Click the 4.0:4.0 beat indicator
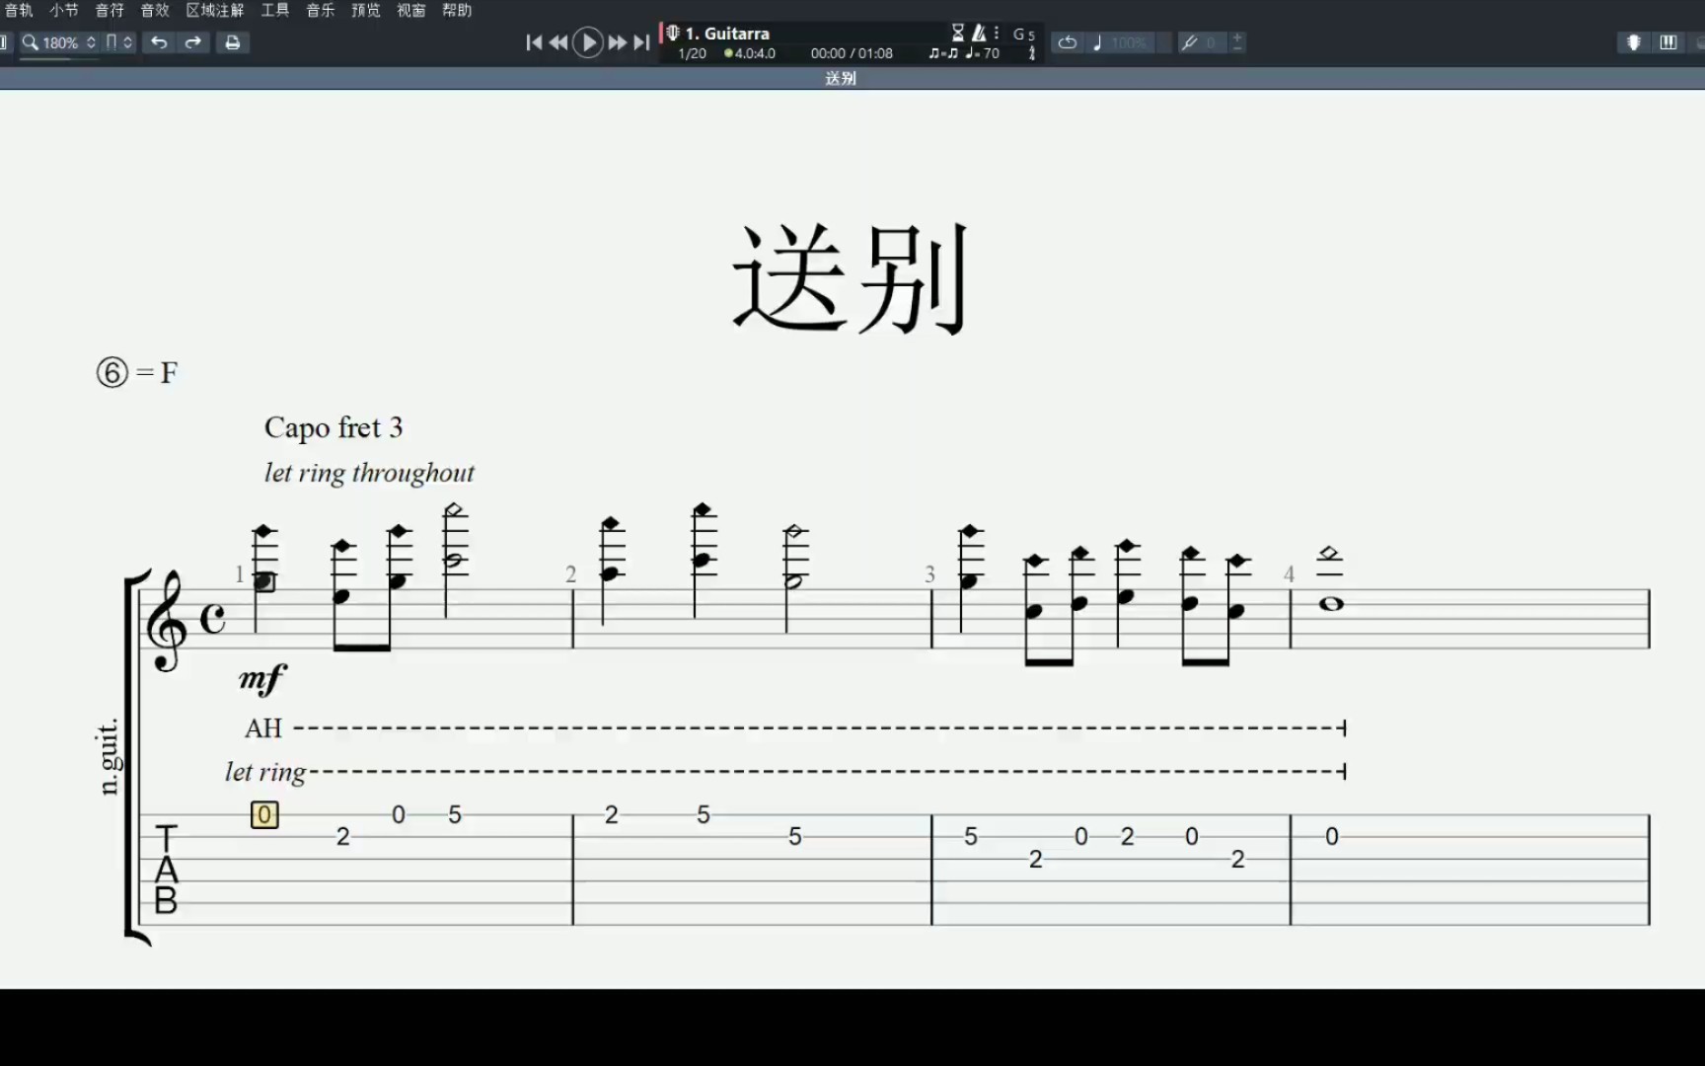 coord(750,53)
